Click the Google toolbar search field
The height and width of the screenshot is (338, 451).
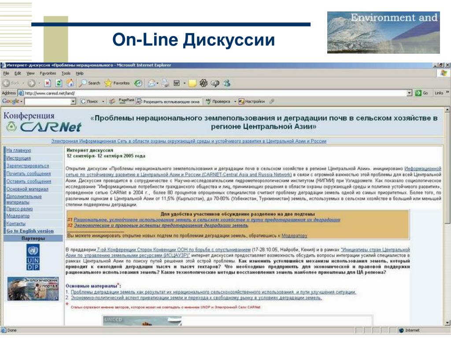48,102
